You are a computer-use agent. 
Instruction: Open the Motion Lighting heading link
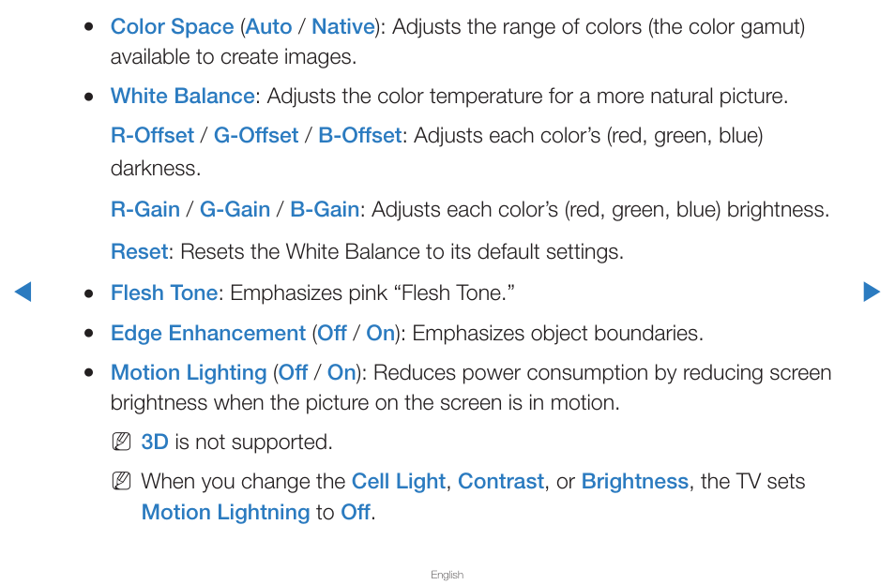coord(189,372)
